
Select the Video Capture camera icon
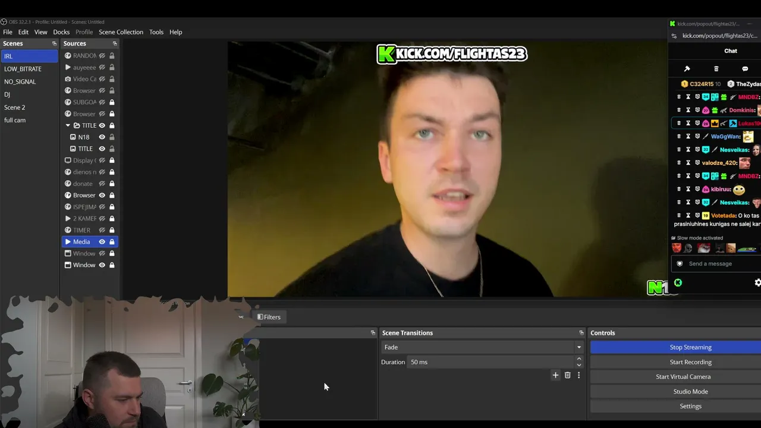[x=68, y=79]
